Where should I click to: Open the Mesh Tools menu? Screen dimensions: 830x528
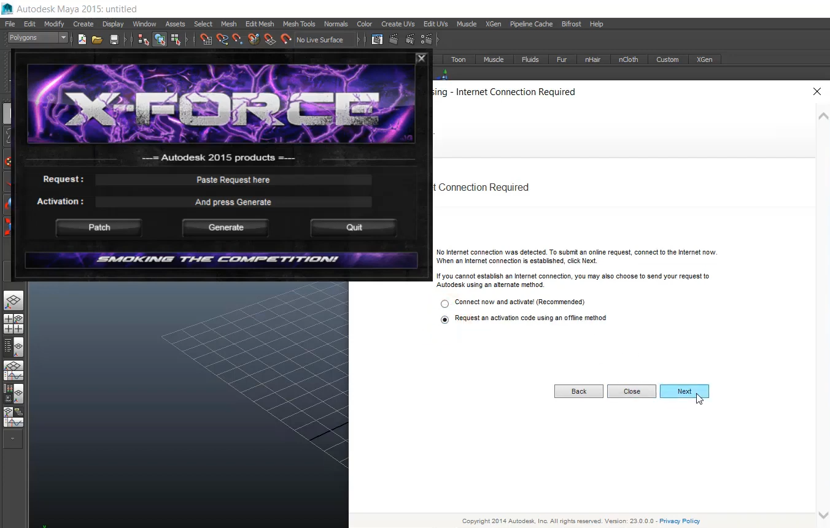coord(298,24)
